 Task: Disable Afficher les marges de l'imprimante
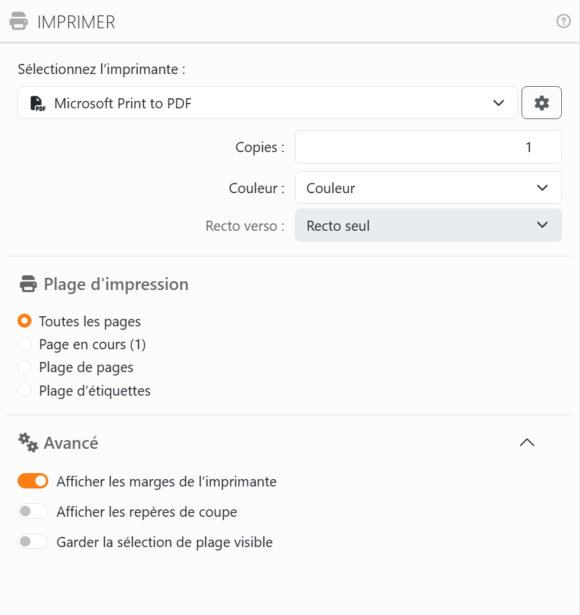tap(33, 481)
